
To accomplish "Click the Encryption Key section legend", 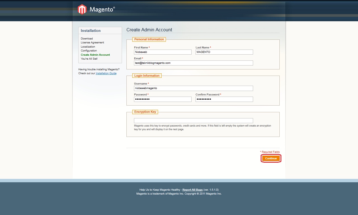I will tap(145, 112).
